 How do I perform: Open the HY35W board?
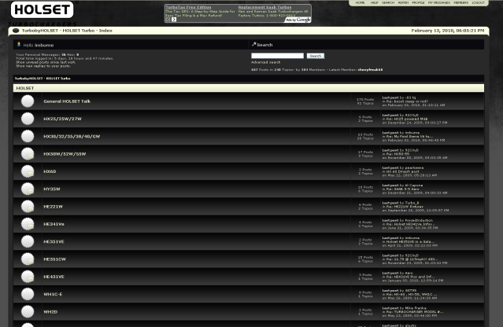52,189
